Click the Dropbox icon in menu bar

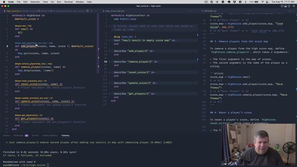[x=234, y=2]
